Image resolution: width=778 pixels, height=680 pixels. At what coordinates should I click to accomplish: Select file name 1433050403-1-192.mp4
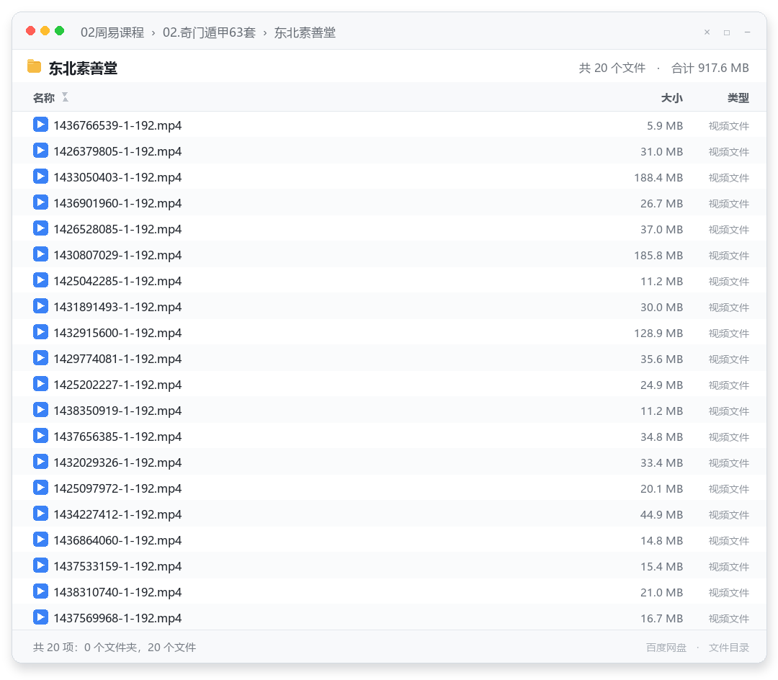pos(117,177)
